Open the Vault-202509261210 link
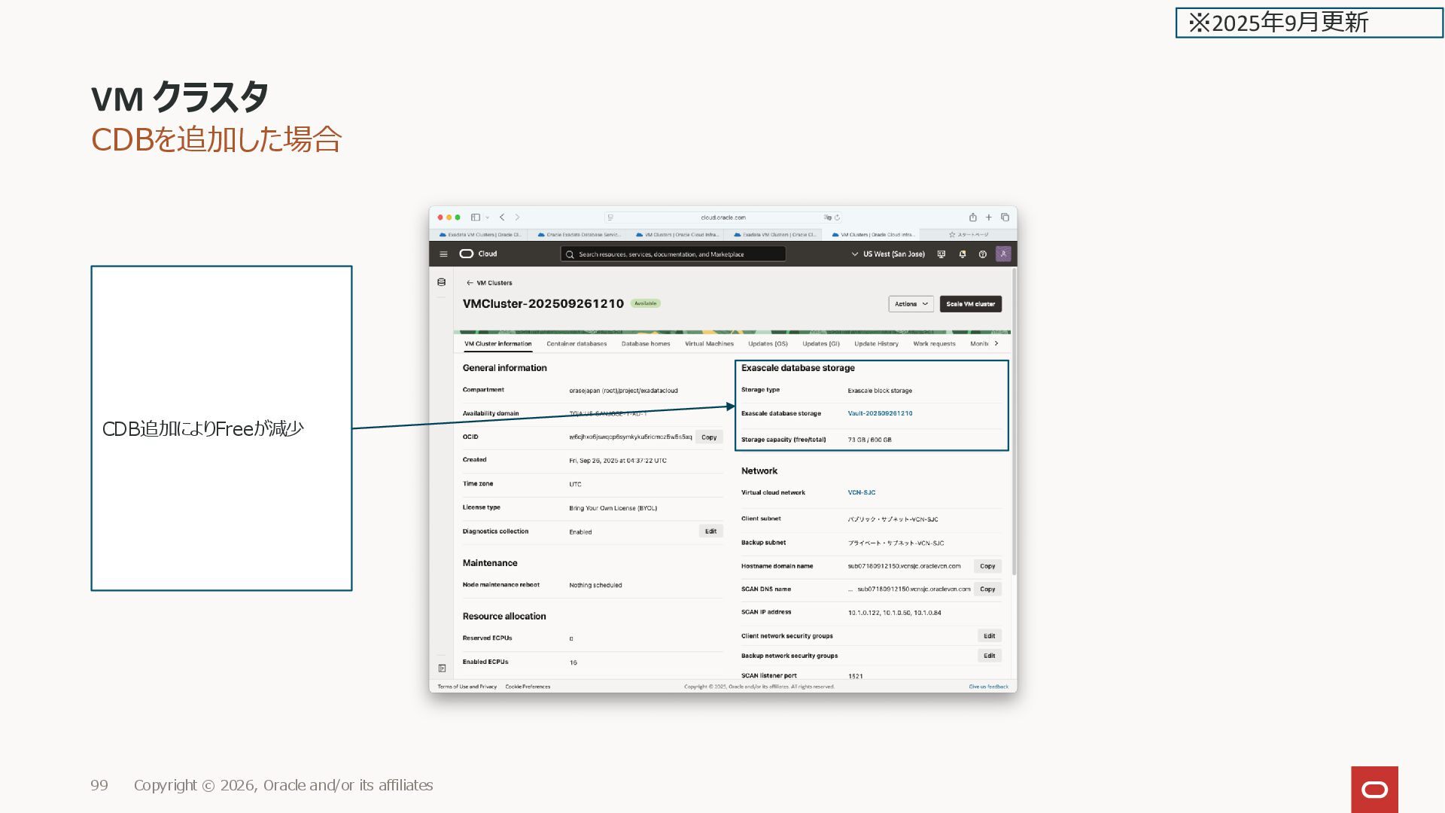The image size is (1445, 813). point(880,413)
